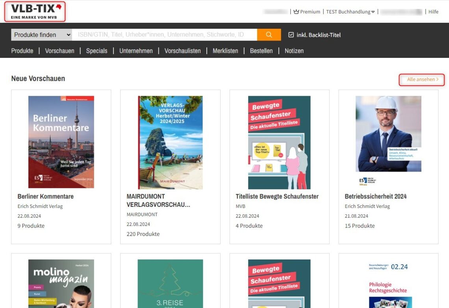Open Notizen in the navigation bar
This screenshot has width=449, height=308.
pos(294,51)
